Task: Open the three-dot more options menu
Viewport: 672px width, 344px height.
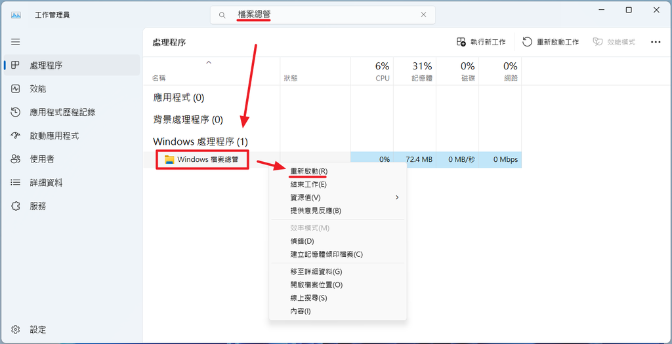Action: click(656, 42)
